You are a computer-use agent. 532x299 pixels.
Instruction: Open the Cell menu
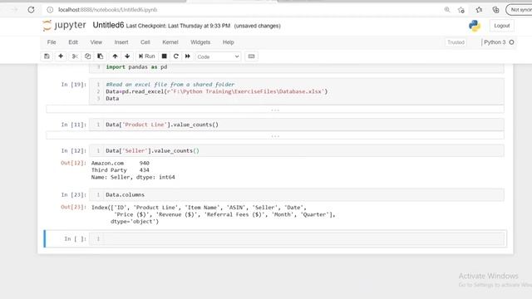coord(145,42)
